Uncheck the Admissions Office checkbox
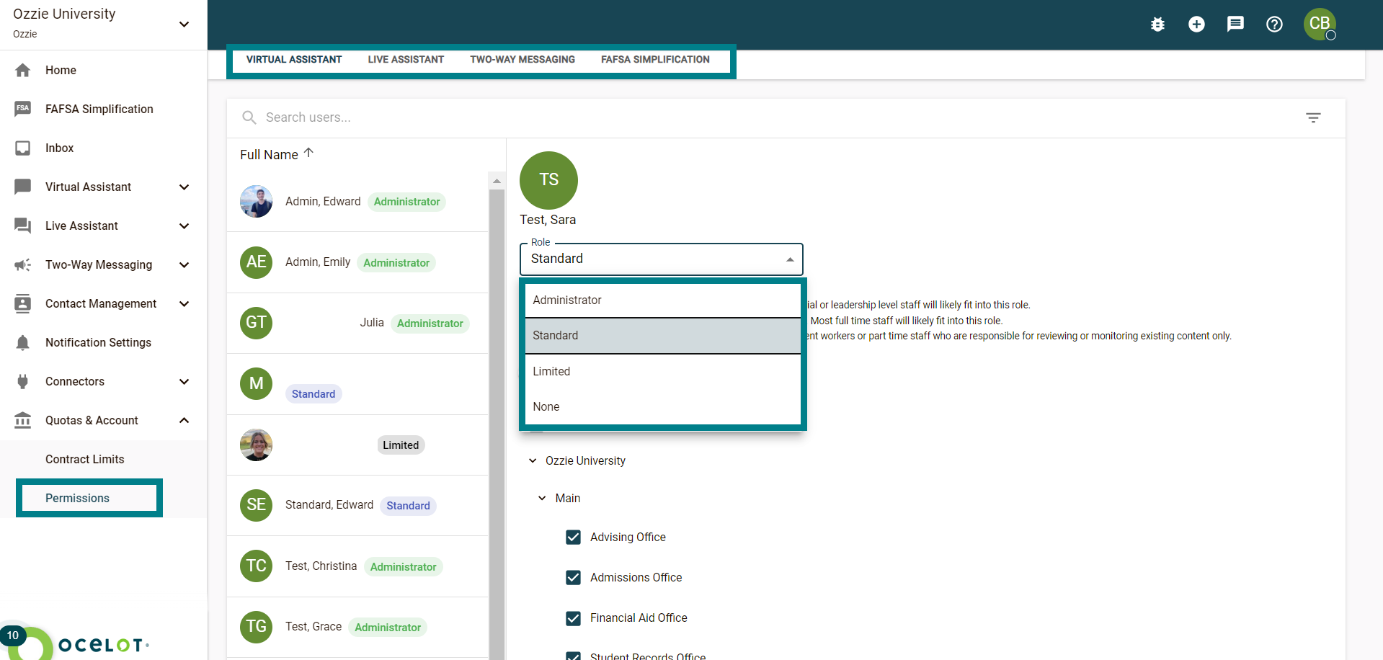Image resolution: width=1383 pixels, height=660 pixels. 573,577
